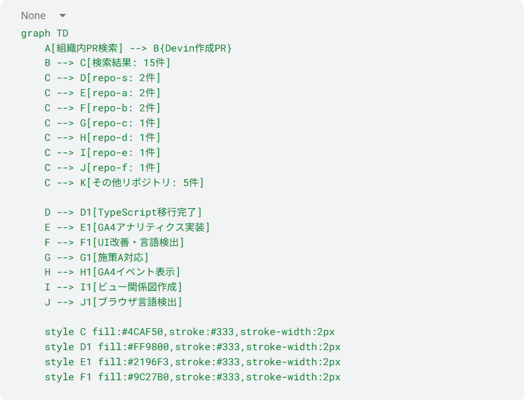This screenshot has height=400, width=532.
Task: Click the 'F[repo-b: 2件]' line
Action: tap(102, 108)
